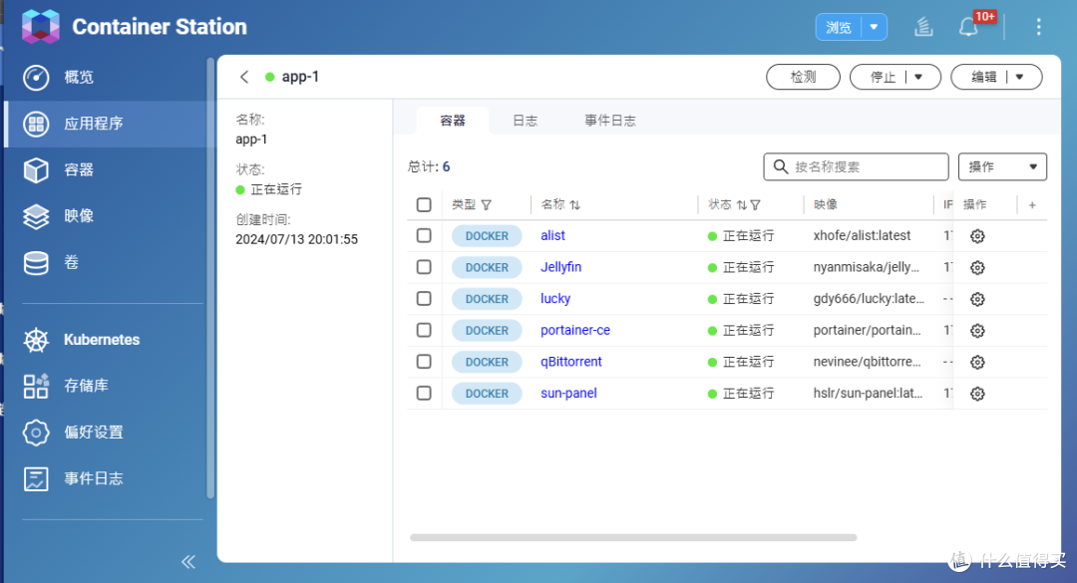Open gear actions for lucky container

pyautogui.click(x=977, y=299)
